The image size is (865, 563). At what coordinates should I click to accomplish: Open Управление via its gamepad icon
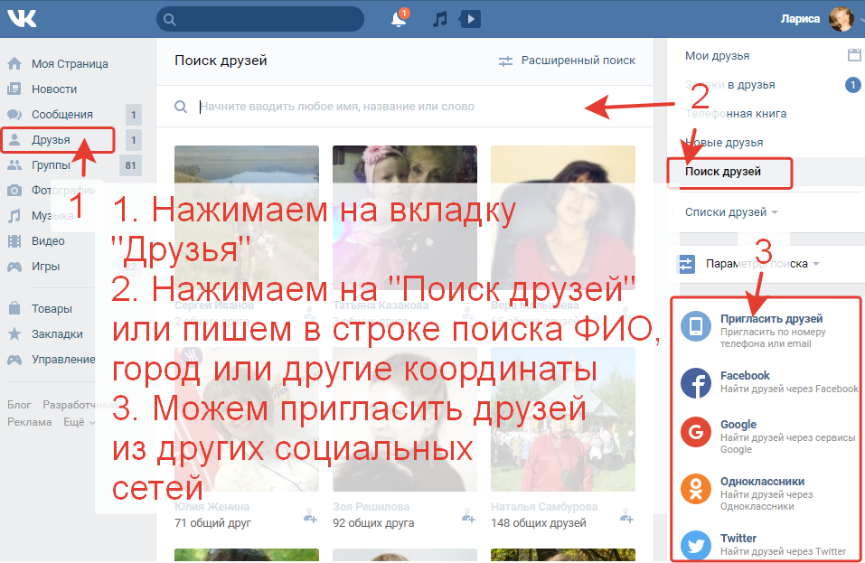(14, 360)
